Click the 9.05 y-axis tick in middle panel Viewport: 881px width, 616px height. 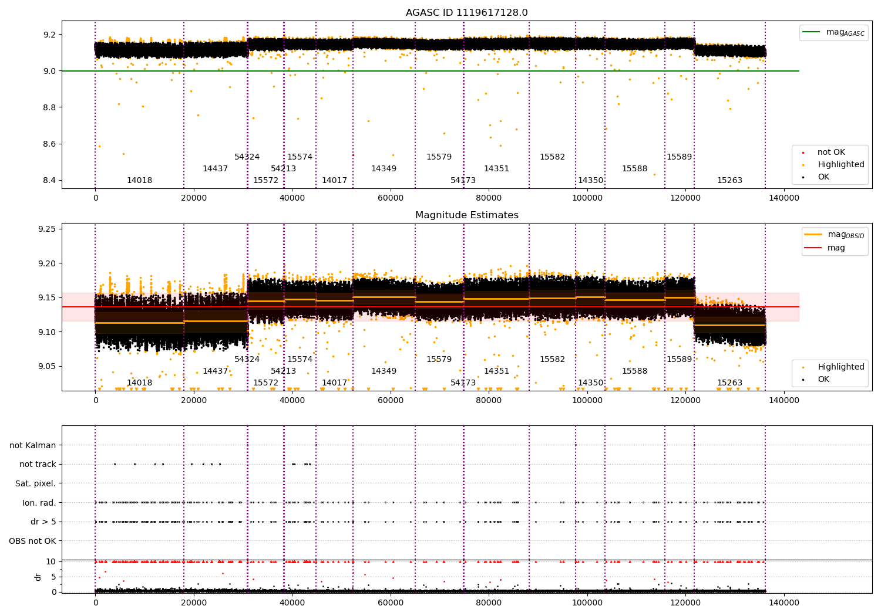point(46,367)
